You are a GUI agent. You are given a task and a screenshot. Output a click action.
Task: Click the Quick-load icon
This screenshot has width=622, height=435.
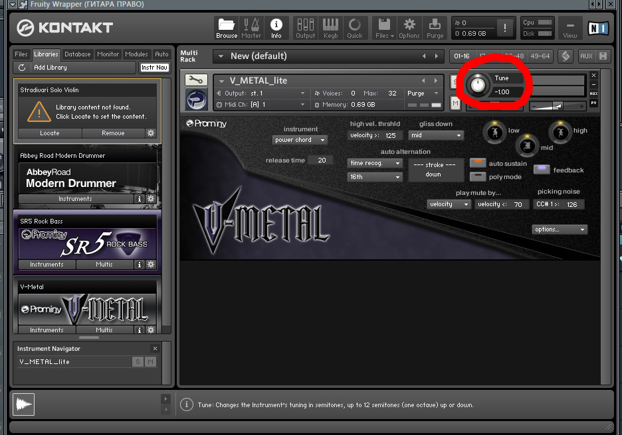pyautogui.click(x=355, y=28)
